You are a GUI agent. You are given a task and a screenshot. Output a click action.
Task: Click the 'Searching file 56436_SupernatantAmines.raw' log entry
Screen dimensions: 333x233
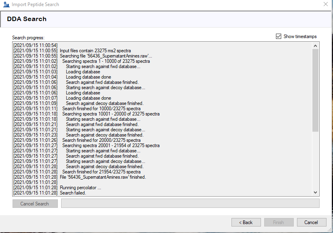(x=106, y=56)
